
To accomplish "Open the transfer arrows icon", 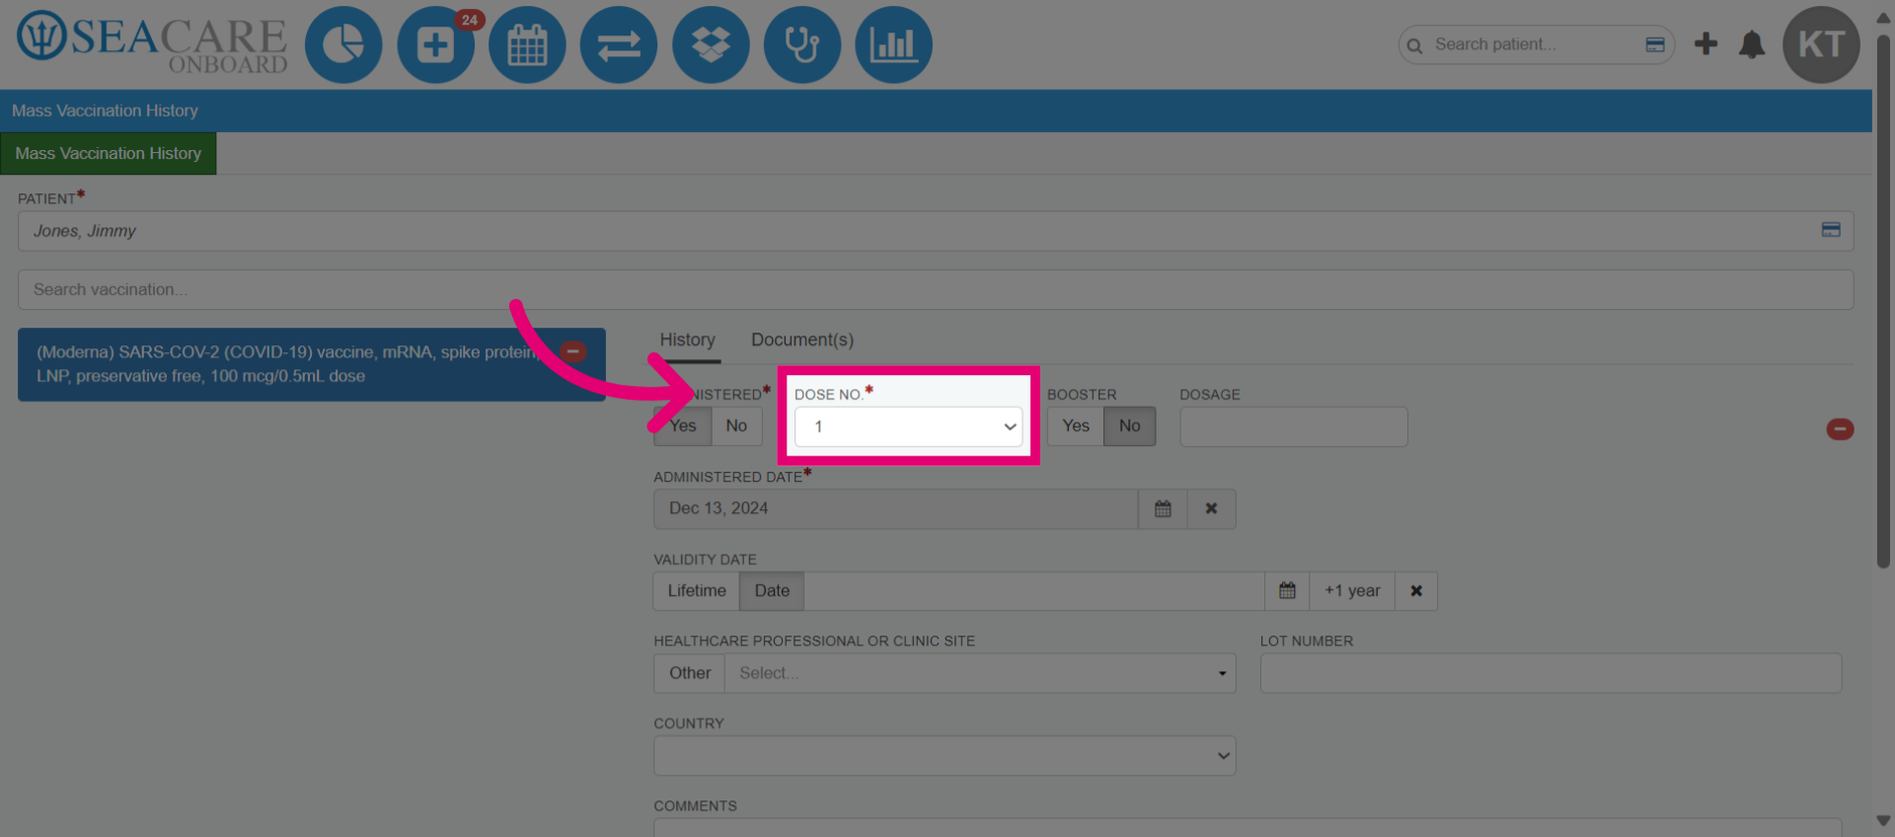I will coord(619,44).
